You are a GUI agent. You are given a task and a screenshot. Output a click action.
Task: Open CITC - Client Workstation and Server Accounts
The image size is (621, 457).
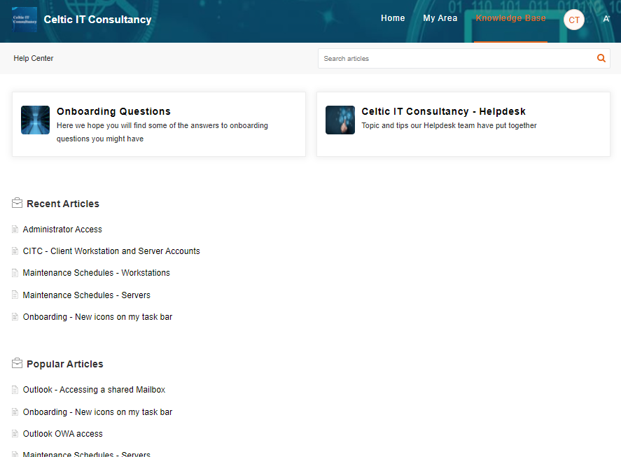coord(111,251)
